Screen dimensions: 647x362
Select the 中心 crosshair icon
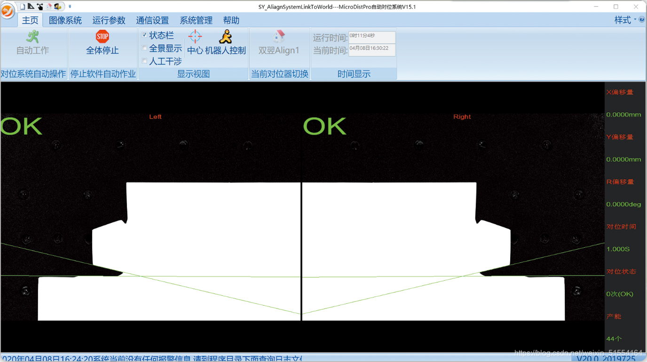point(195,37)
